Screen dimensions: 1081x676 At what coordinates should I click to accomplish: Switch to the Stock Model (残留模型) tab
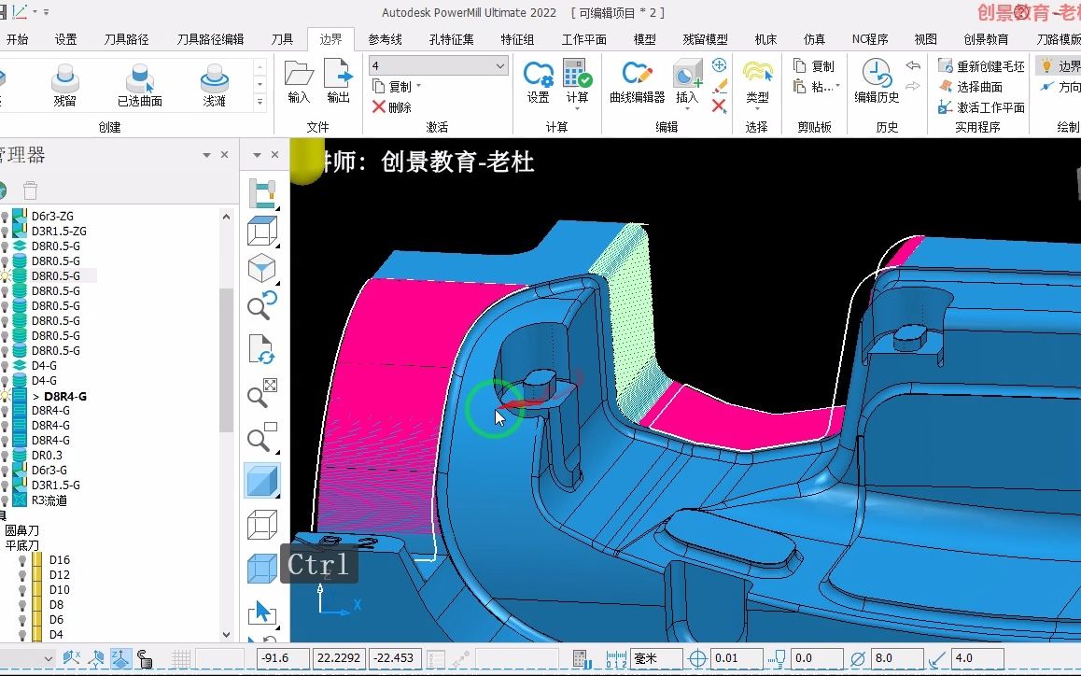pos(705,39)
